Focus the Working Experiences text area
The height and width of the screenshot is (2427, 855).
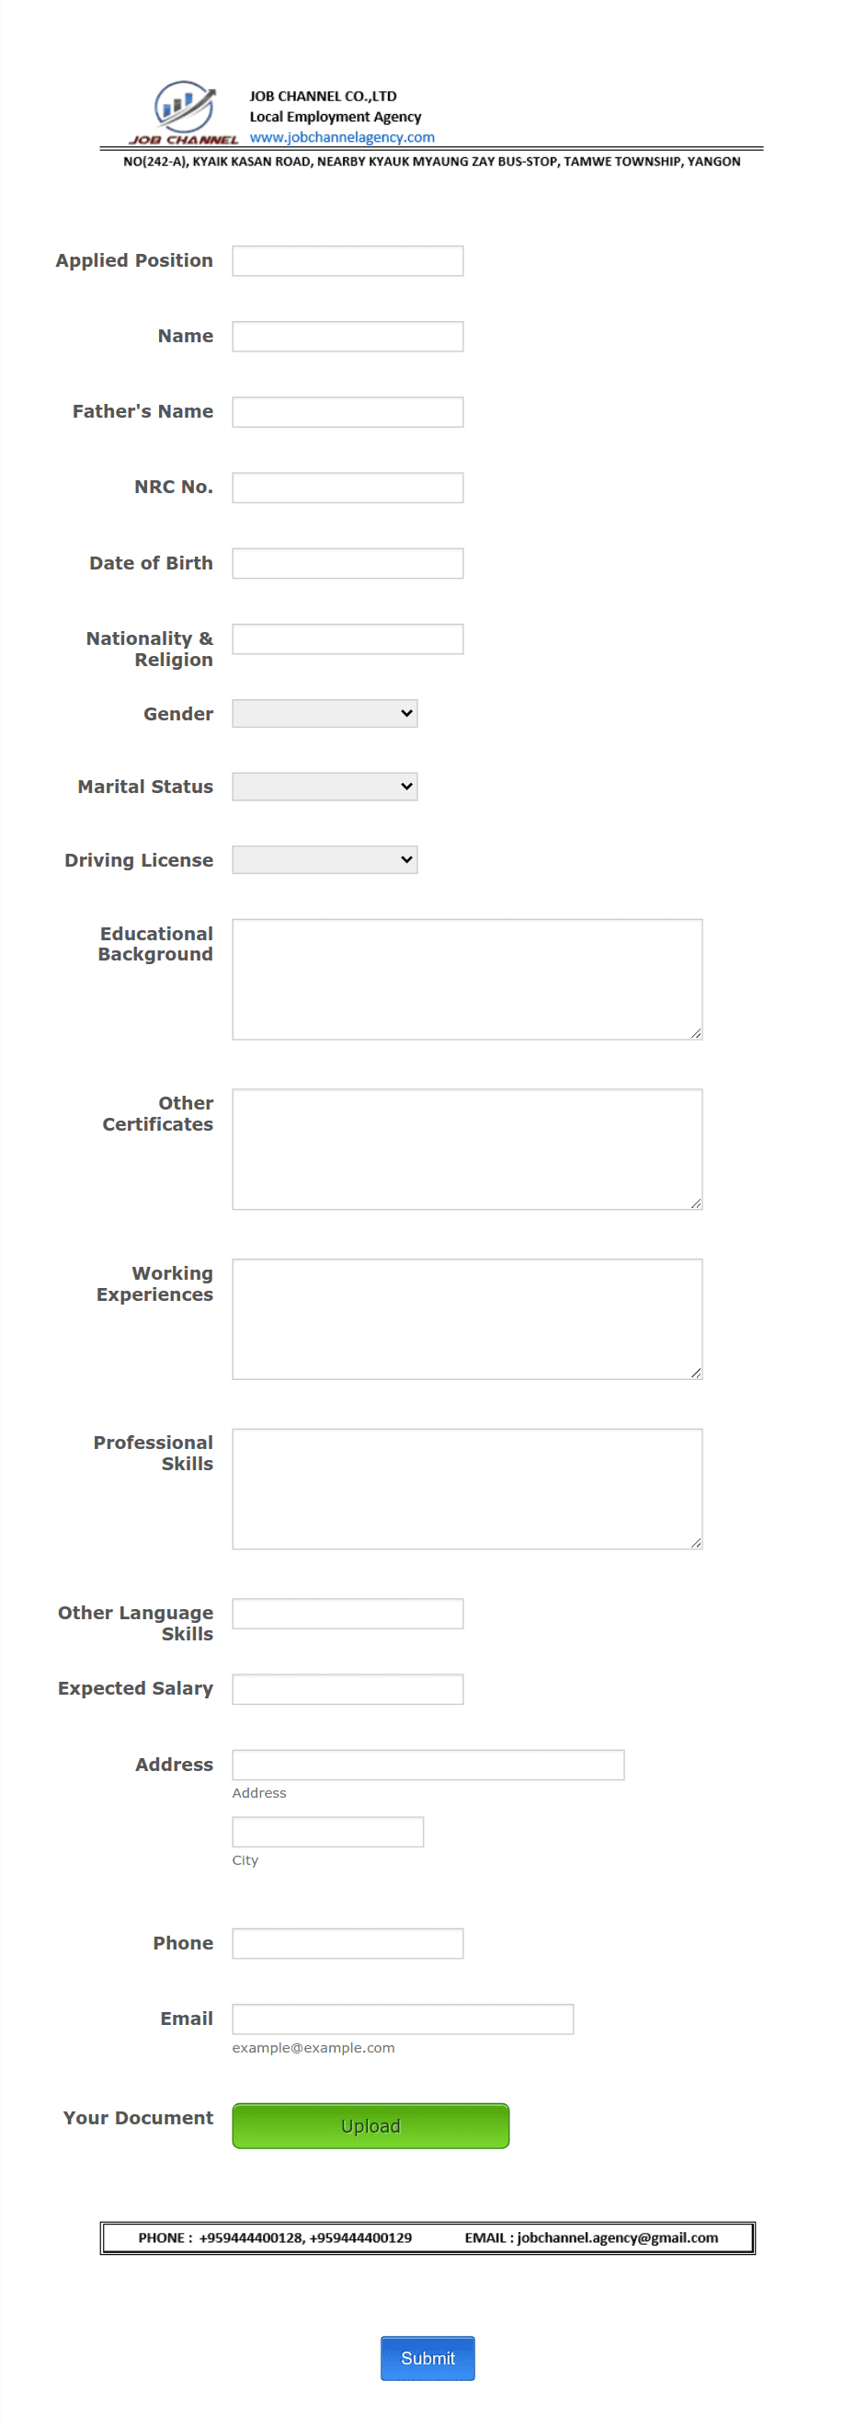click(x=467, y=1318)
